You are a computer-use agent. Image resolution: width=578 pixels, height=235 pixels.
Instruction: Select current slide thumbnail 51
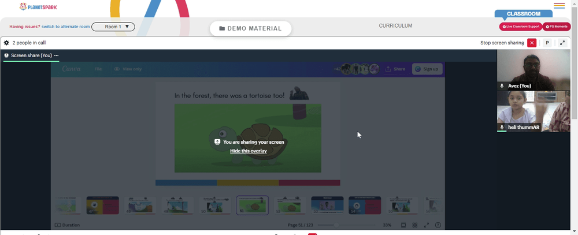[253, 205]
